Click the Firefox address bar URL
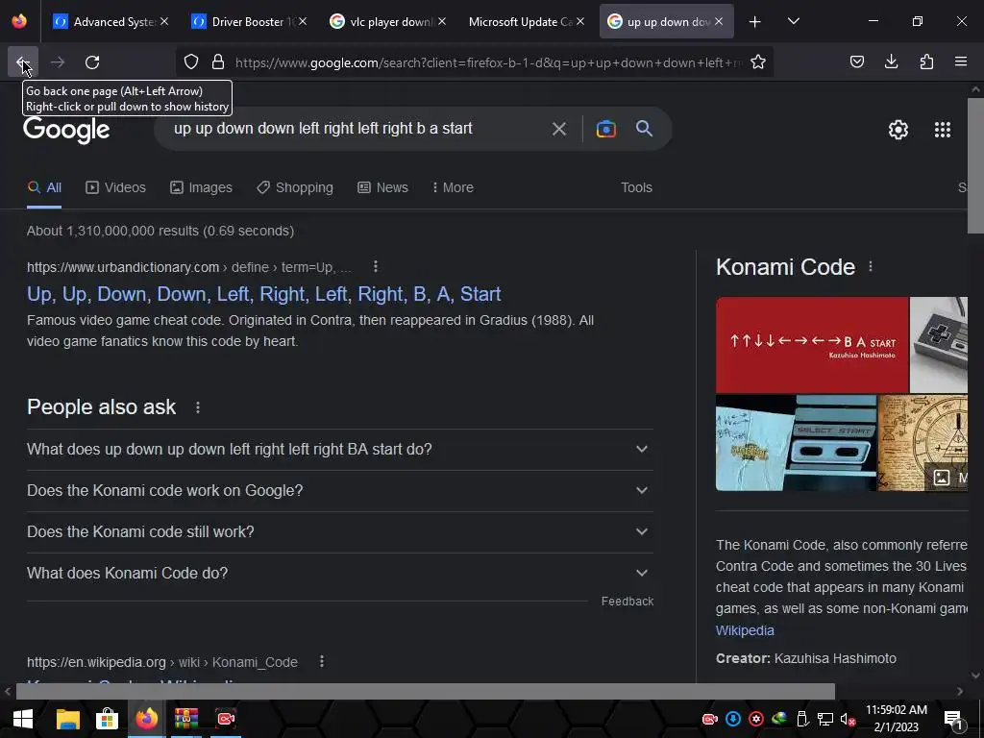Screen dimensions: 984x738 [488, 62]
